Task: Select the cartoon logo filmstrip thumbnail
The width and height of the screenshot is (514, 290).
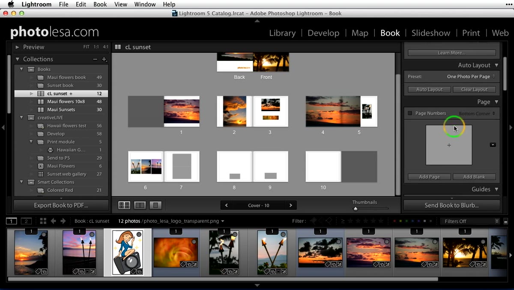Action: 128,252
